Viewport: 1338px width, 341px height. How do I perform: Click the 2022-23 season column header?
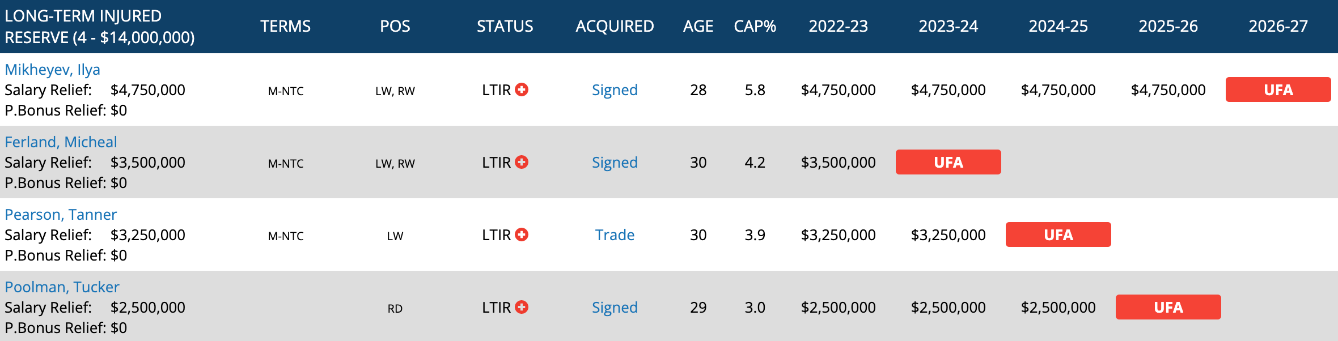838,26
